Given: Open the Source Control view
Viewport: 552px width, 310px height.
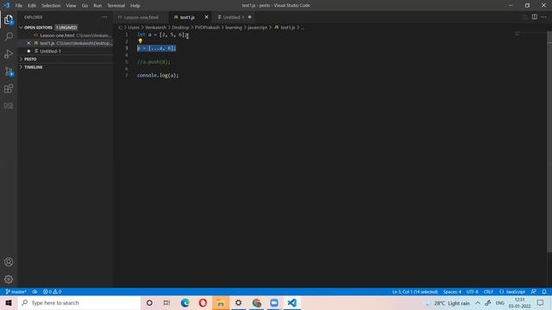Looking at the screenshot, I should coord(9,71).
